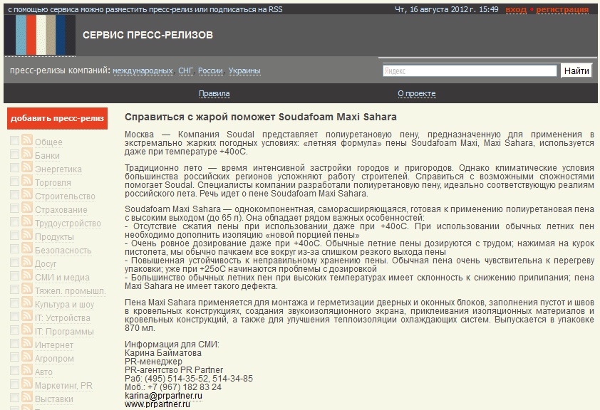Open the Маркетинг, PR category link
This screenshot has width=600, height=410.
tap(63, 386)
